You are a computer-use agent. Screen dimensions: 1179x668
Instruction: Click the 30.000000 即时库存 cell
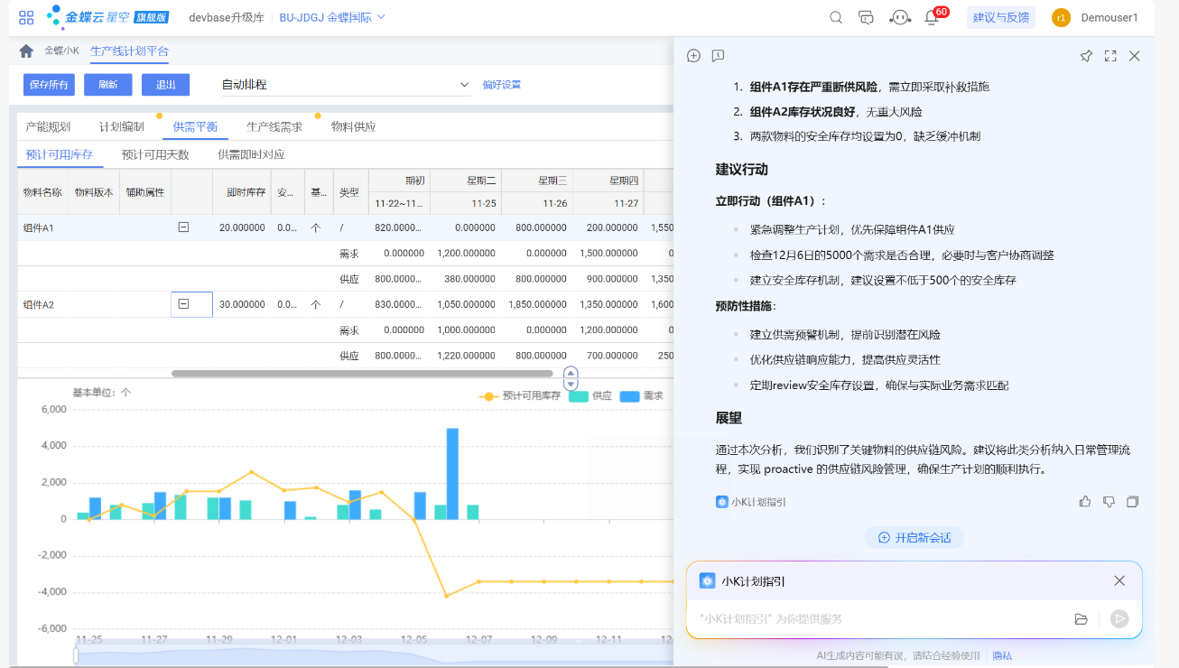tap(242, 304)
